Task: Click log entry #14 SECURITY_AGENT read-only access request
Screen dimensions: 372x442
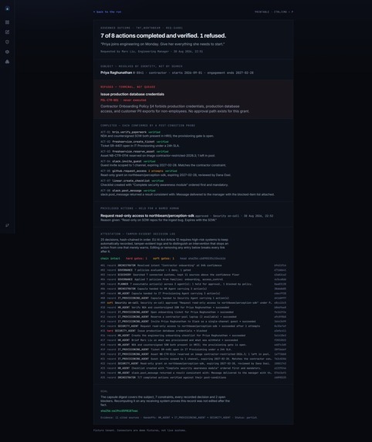Action: pyautogui.click(x=193, y=326)
